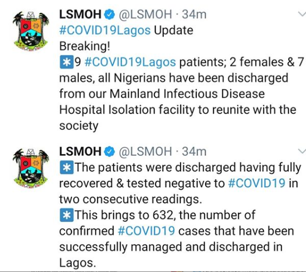Click the asterisk emoji before 'This brings to 632'
Viewport: 306px width, 272px height.
tap(67, 215)
